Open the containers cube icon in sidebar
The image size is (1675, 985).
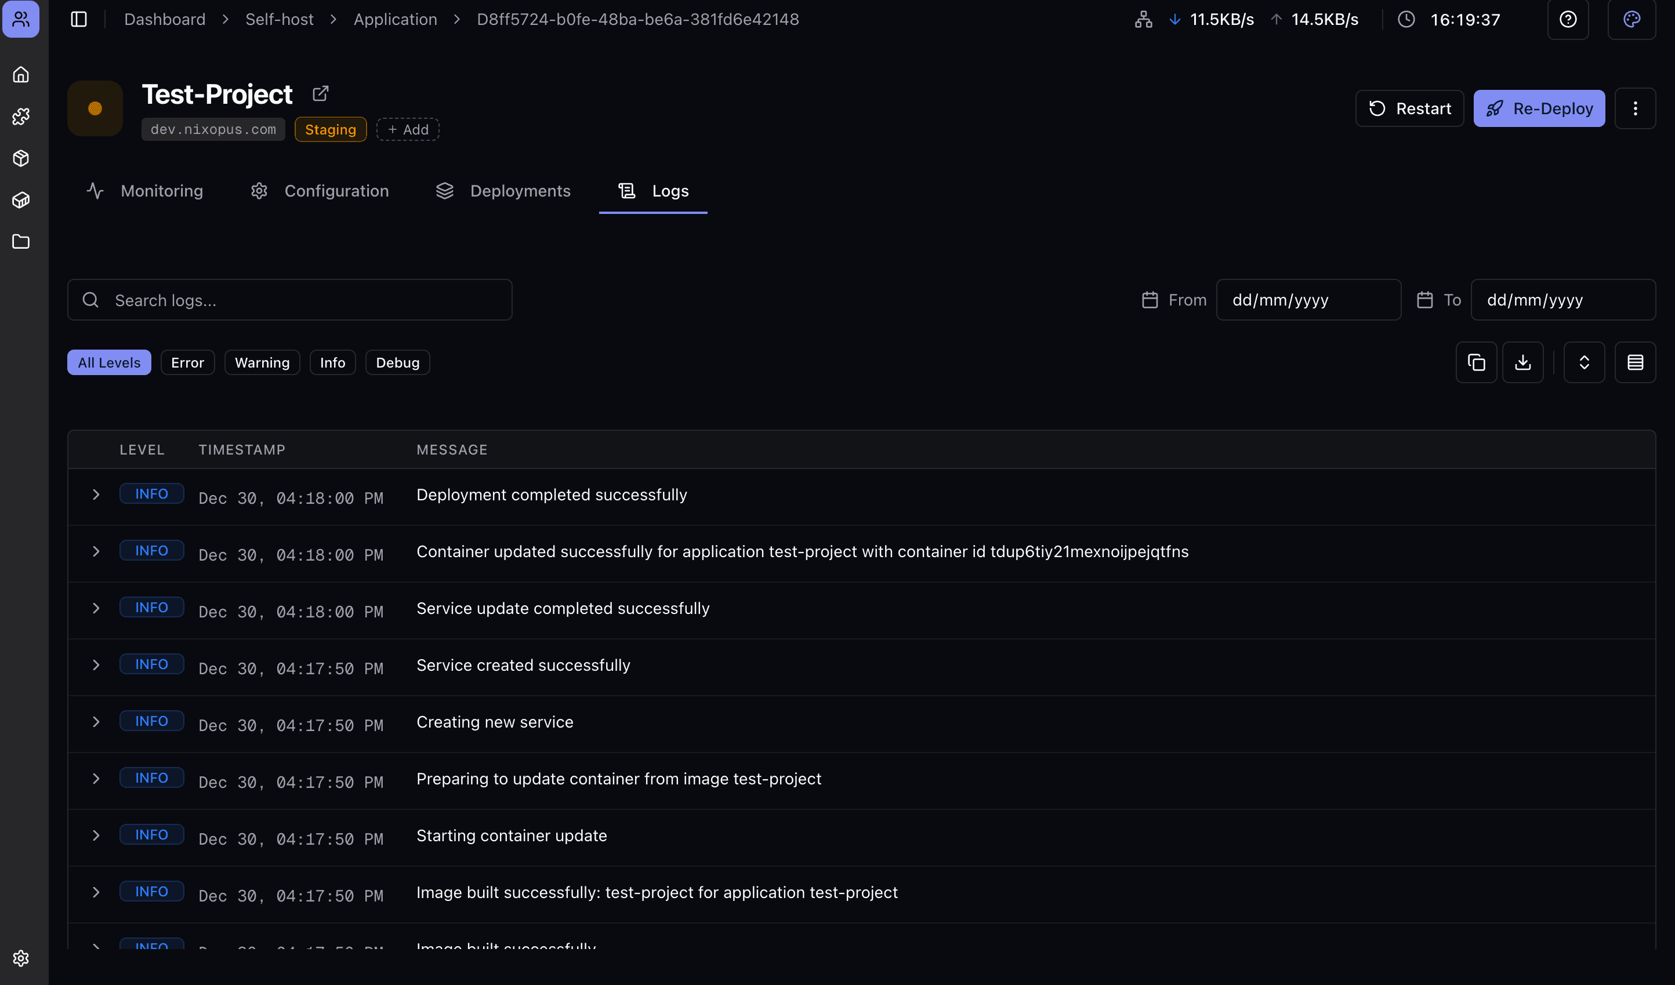(21, 199)
